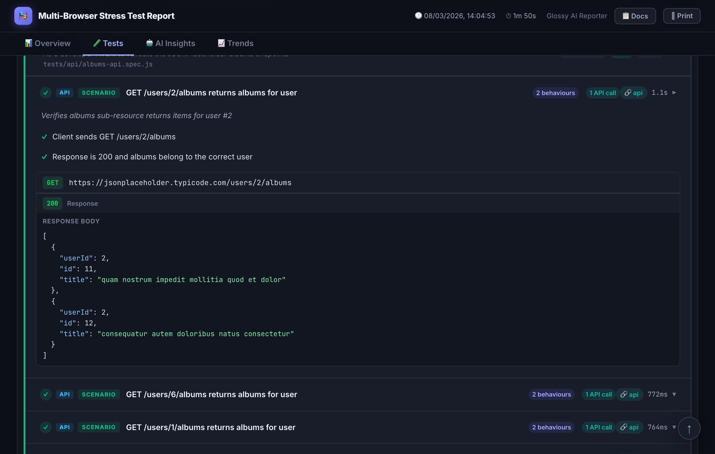Expand the /users/6/albums scenario arrow

point(674,394)
